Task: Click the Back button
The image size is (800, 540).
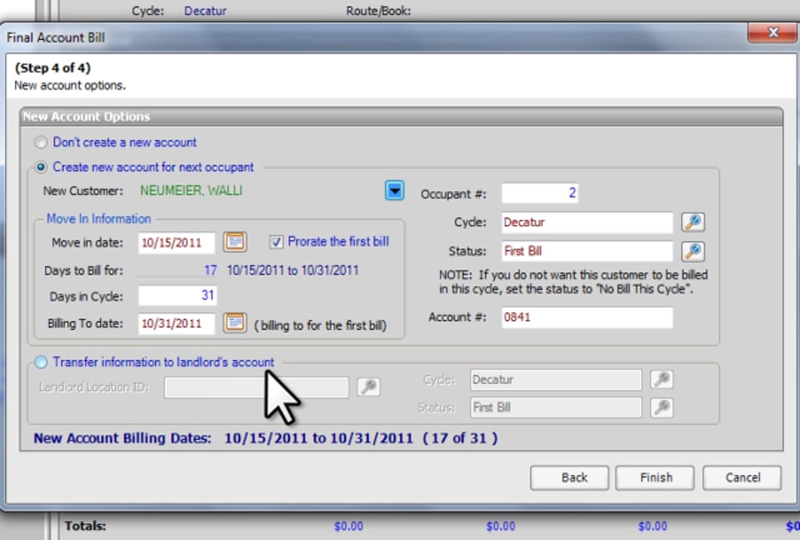Action: coord(569,477)
